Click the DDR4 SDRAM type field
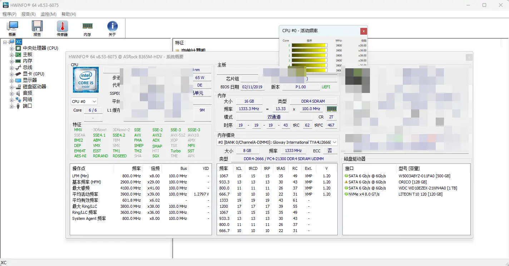 tap(313, 102)
